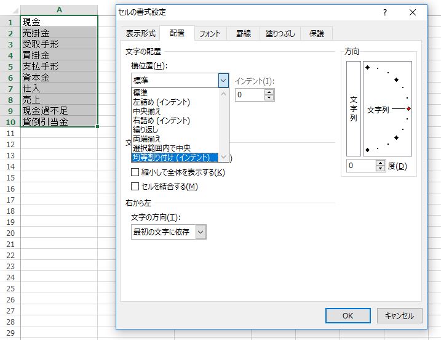
Task: Enable セルを結合する checkbox
Action: tap(135, 186)
